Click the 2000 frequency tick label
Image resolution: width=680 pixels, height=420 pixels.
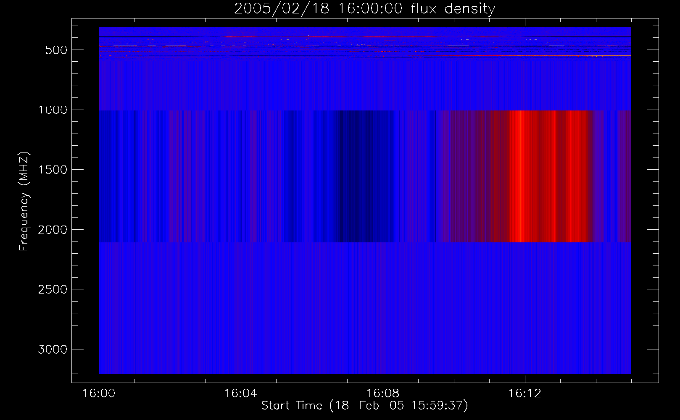(x=53, y=230)
